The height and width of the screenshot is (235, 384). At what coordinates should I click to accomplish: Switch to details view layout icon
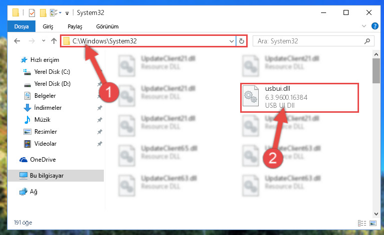coord(362,223)
